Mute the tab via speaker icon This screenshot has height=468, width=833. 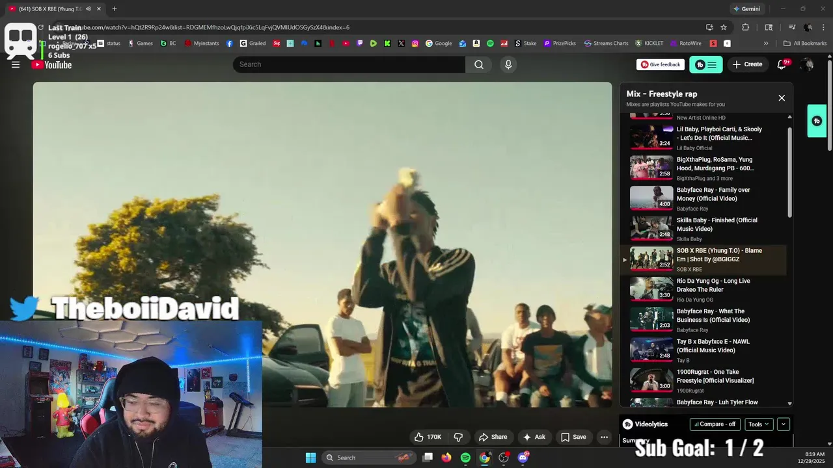coord(89,9)
